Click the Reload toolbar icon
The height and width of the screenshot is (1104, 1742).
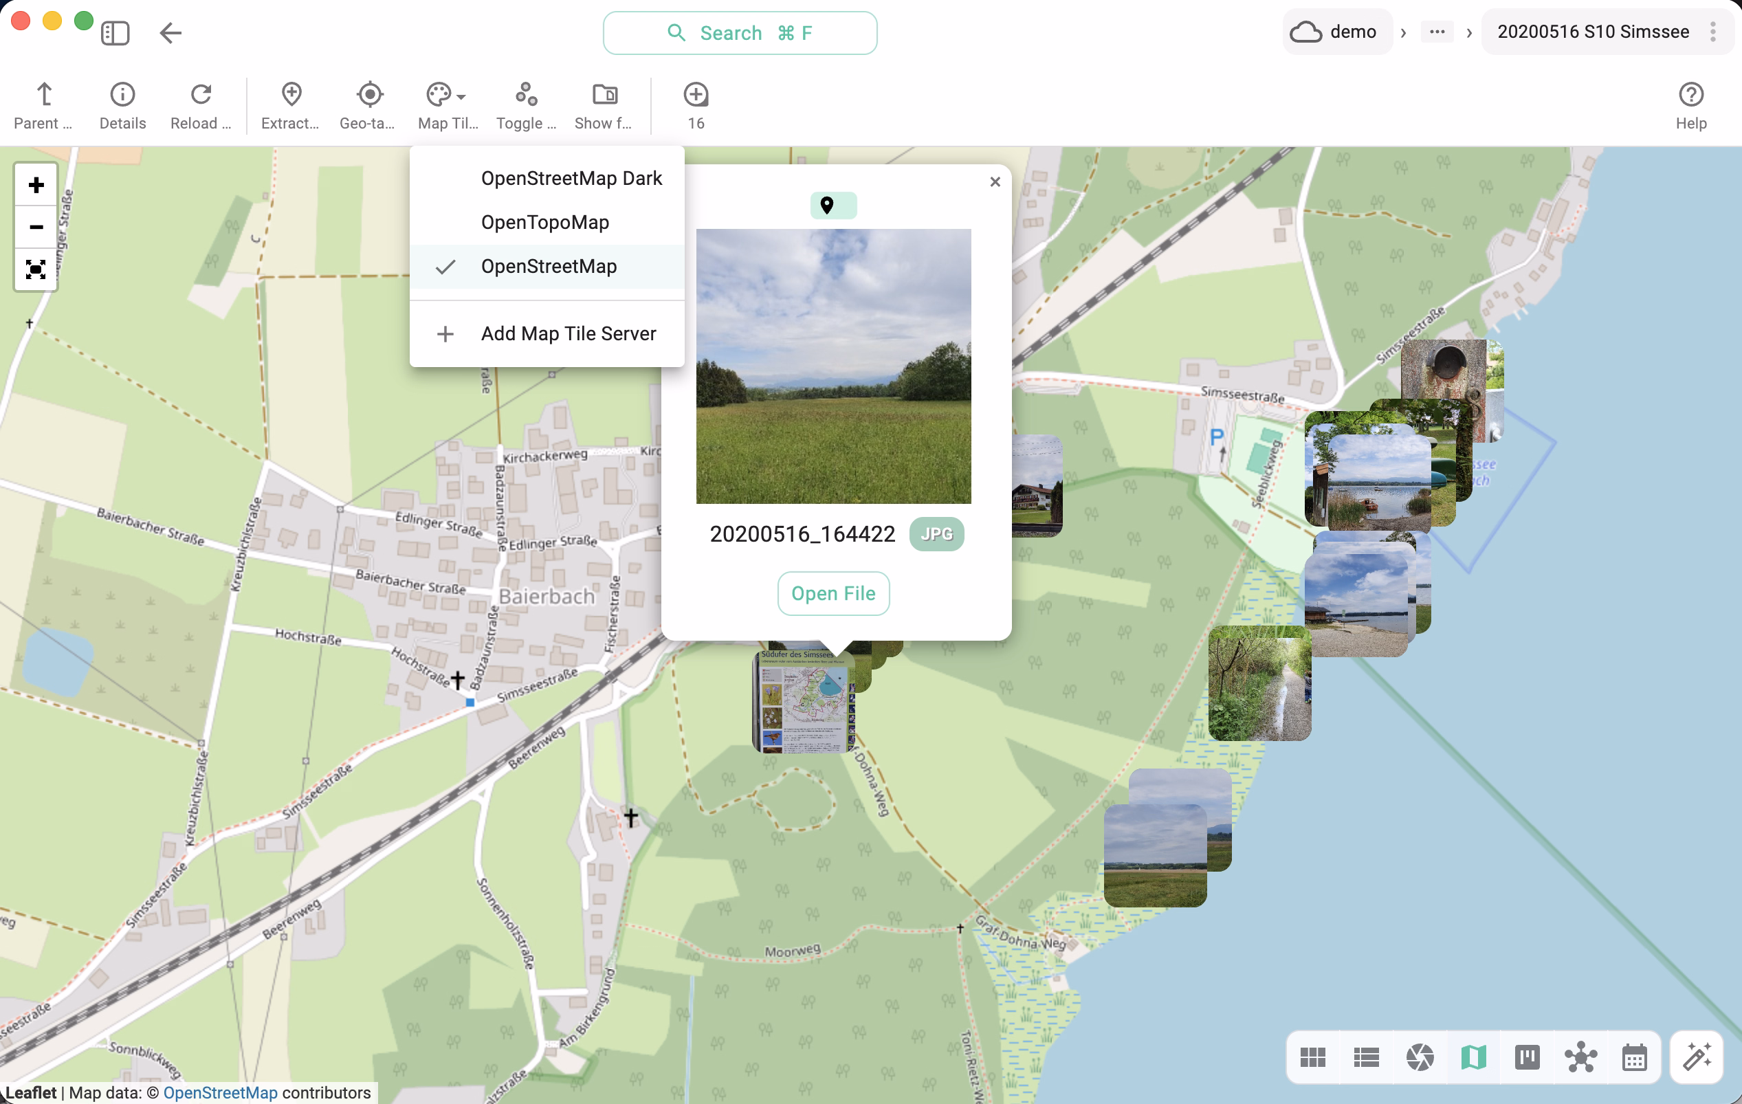click(200, 95)
